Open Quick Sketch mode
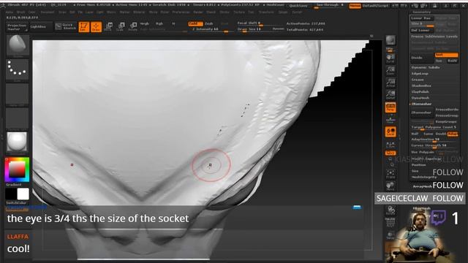 point(66,26)
